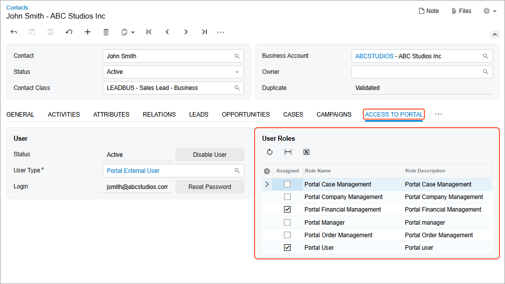
Task: Go to the next record arrow
Action: click(185, 32)
